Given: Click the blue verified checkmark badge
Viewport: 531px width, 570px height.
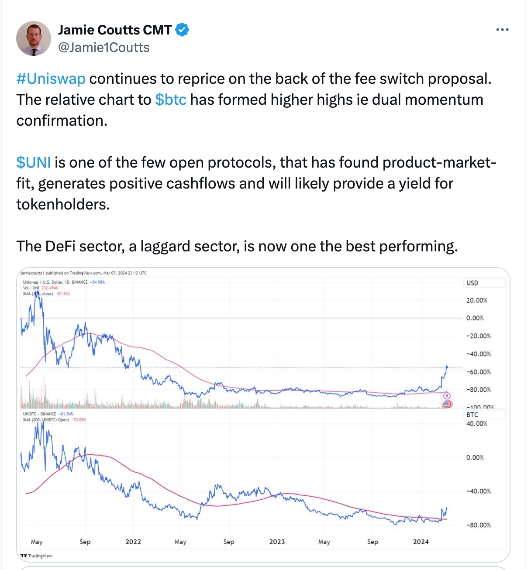Looking at the screenshot, I should pos(182,30).
